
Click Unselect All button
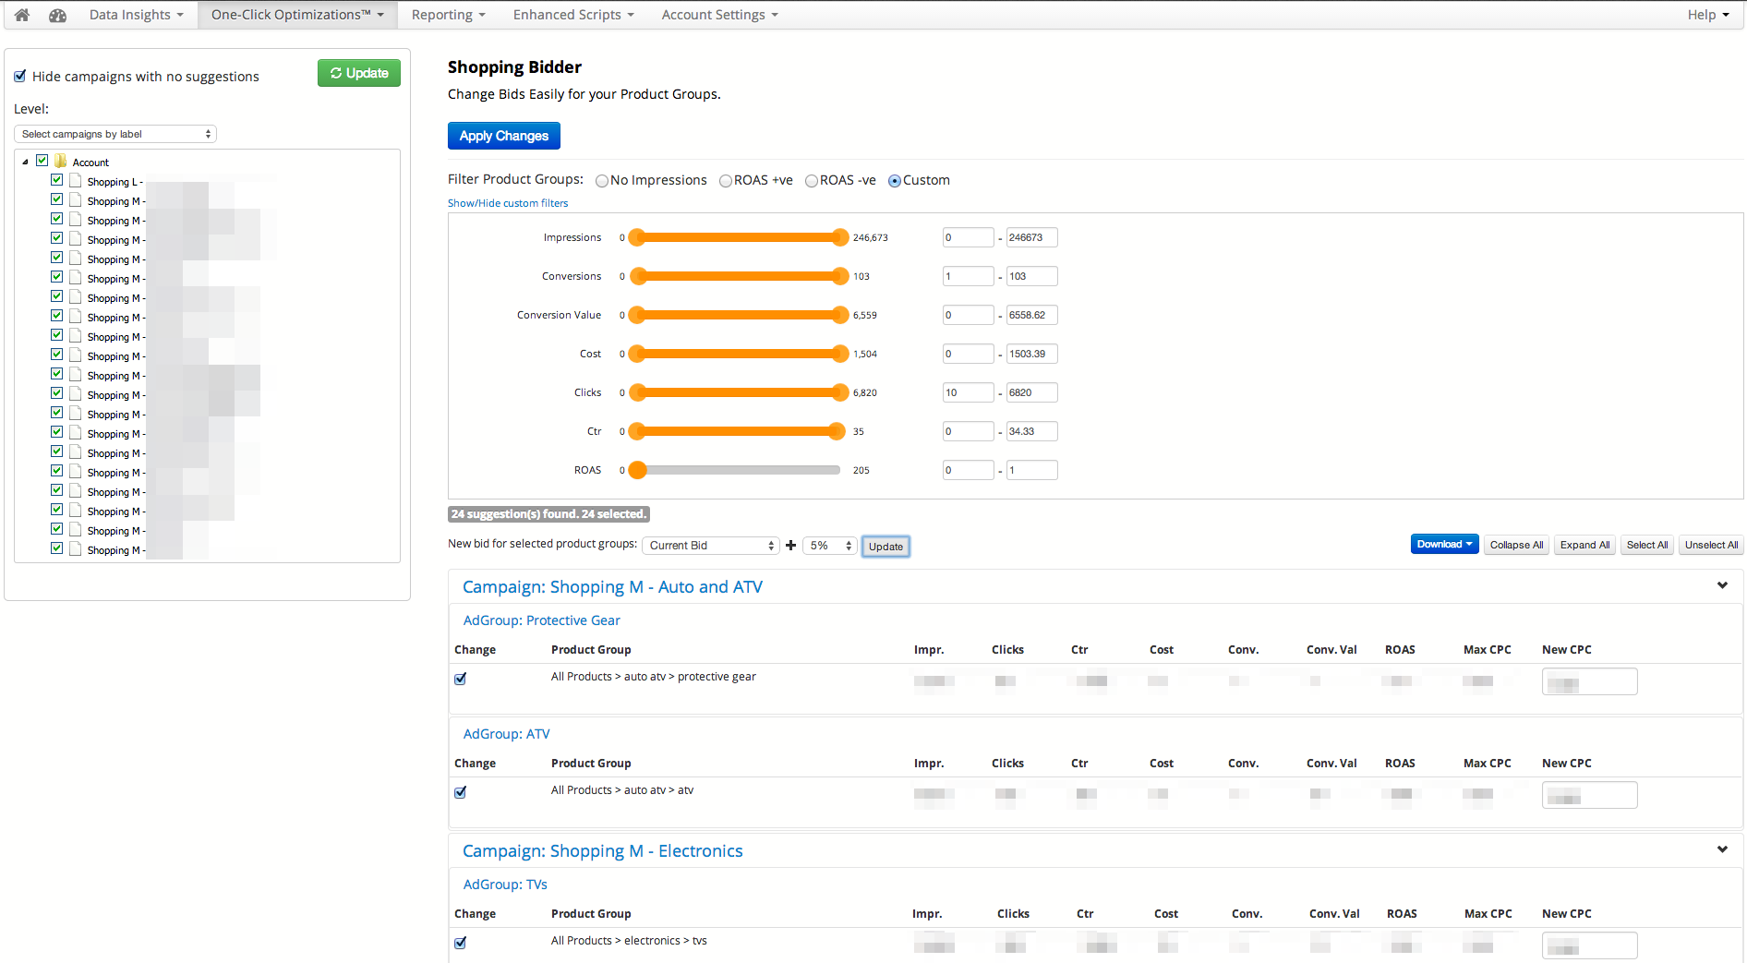(1711, 545)
